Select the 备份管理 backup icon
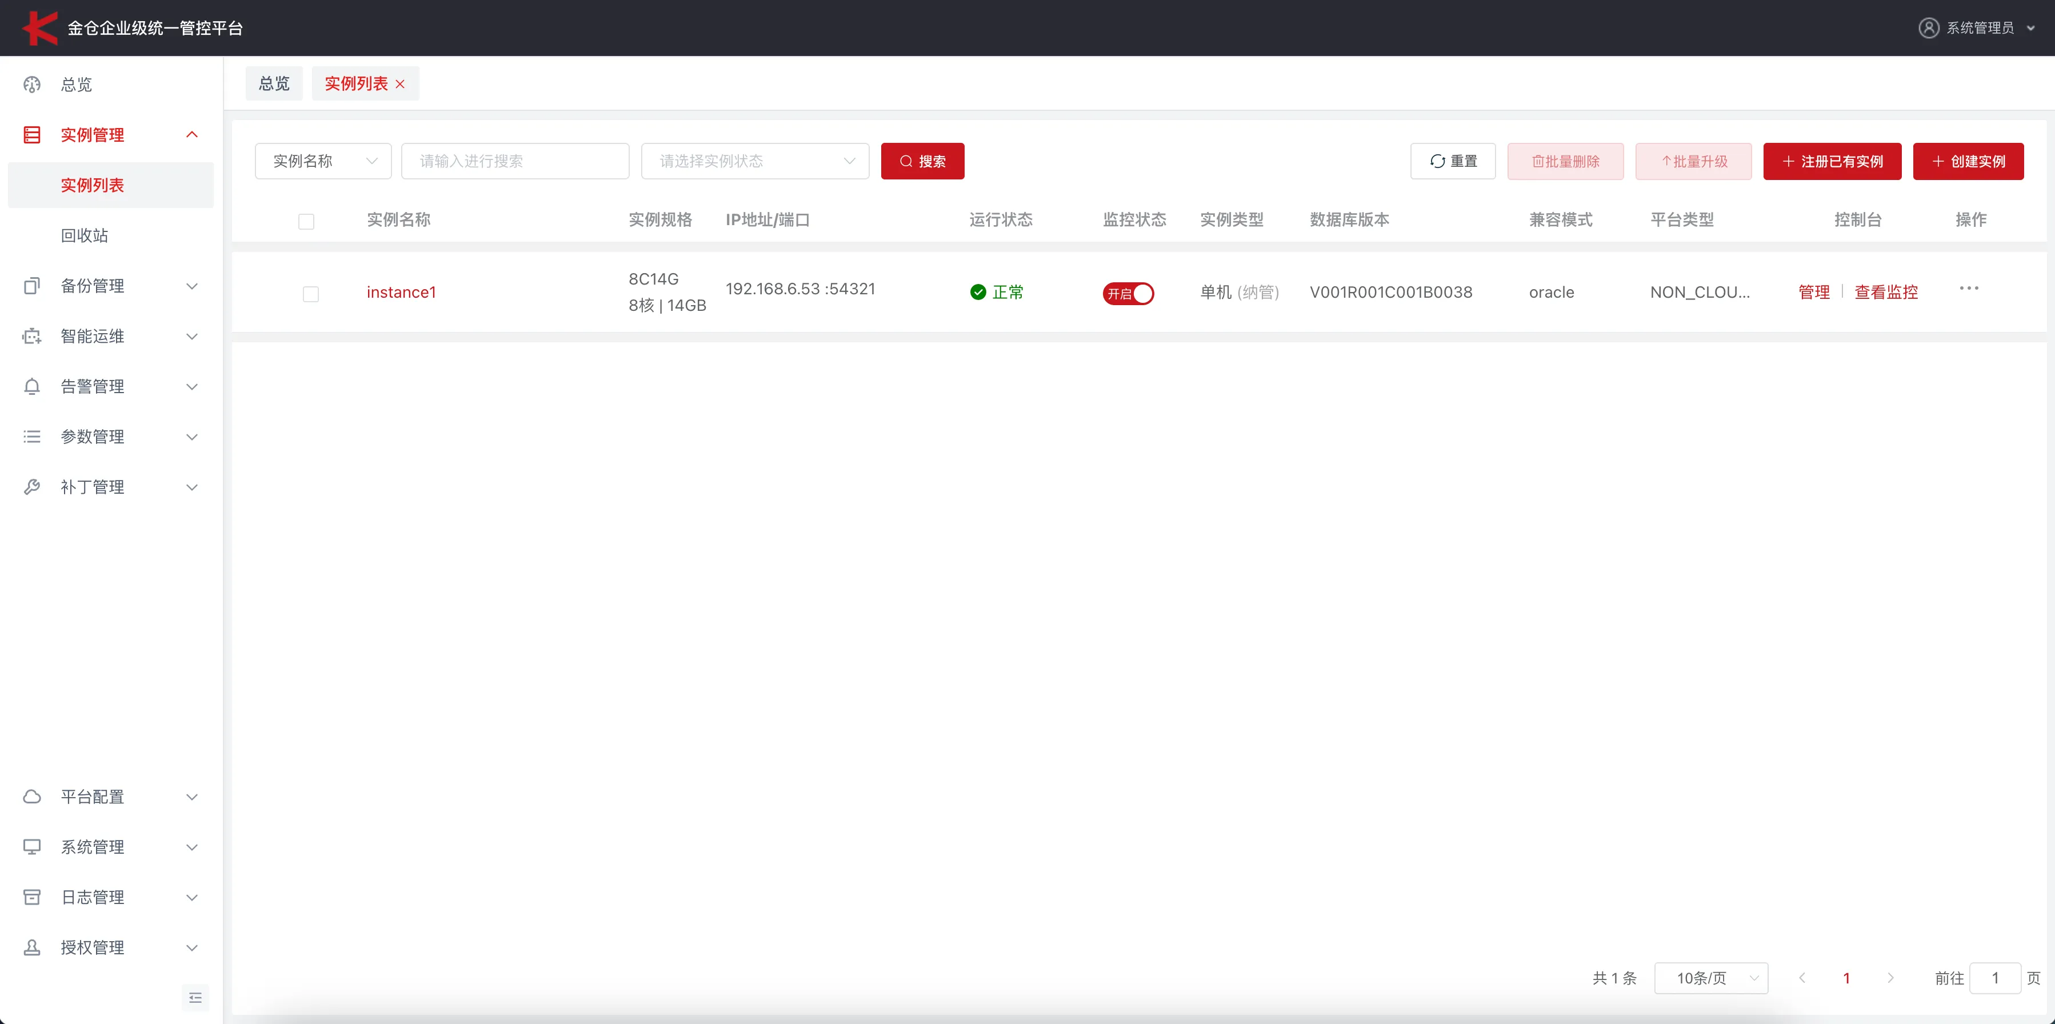Screen dimensions: 2055x1024 (x=31, y=286)
